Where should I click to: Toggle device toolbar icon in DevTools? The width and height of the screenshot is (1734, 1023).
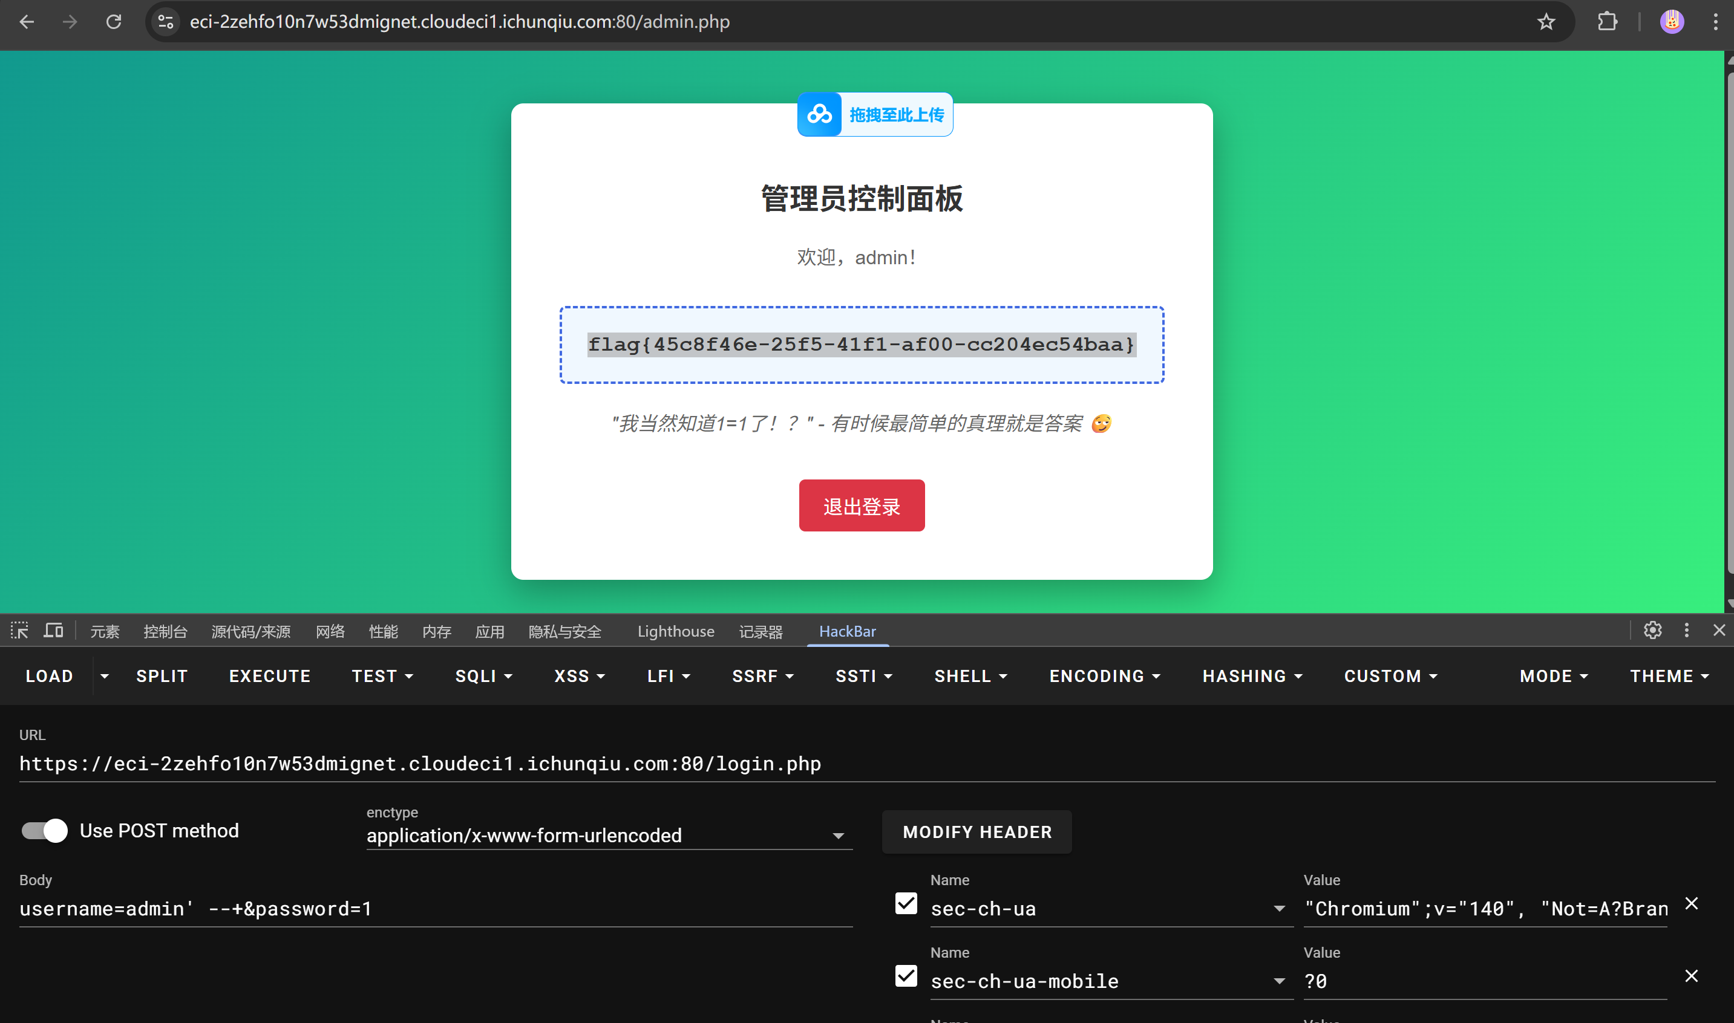53,631
